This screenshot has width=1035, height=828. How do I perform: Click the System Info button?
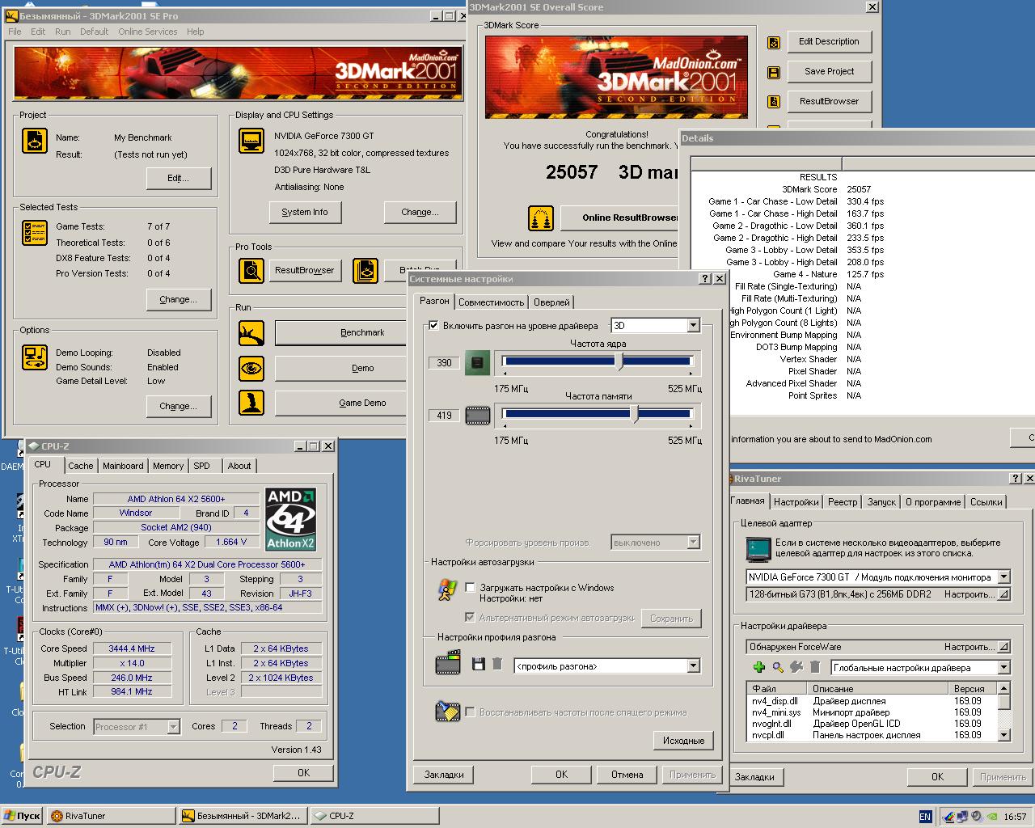click(305, 212)
